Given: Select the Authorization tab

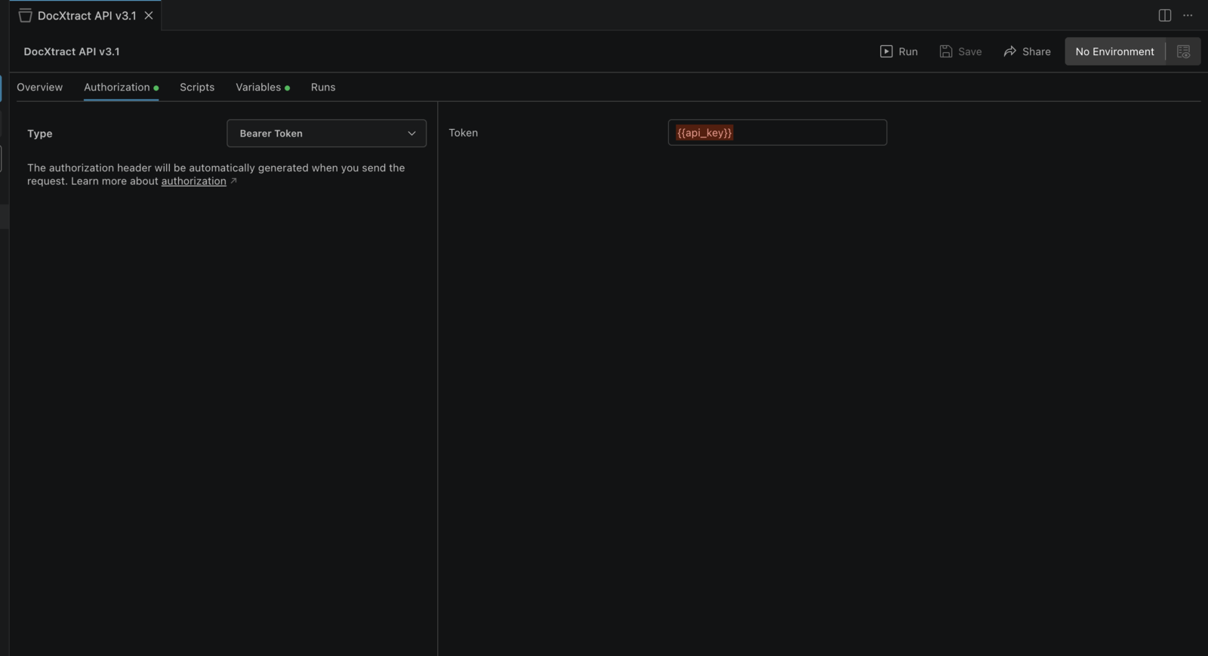Looking at the screenshot, I should 121,87.
